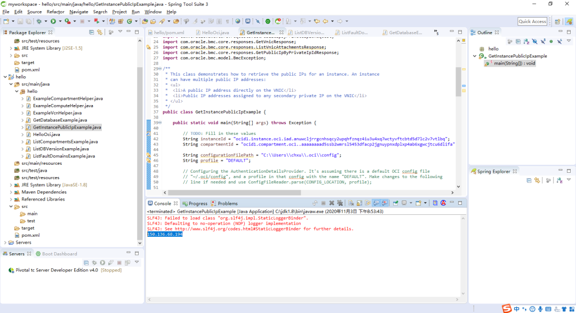576x313 pixels.
Task: Click the New file wizard icon
Action: tap(6, 21)
